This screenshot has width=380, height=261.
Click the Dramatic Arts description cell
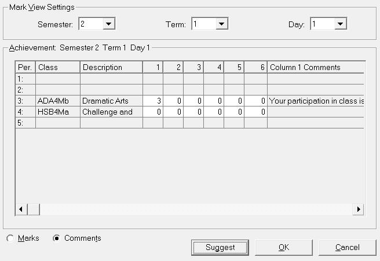click(x=111, y=101)
